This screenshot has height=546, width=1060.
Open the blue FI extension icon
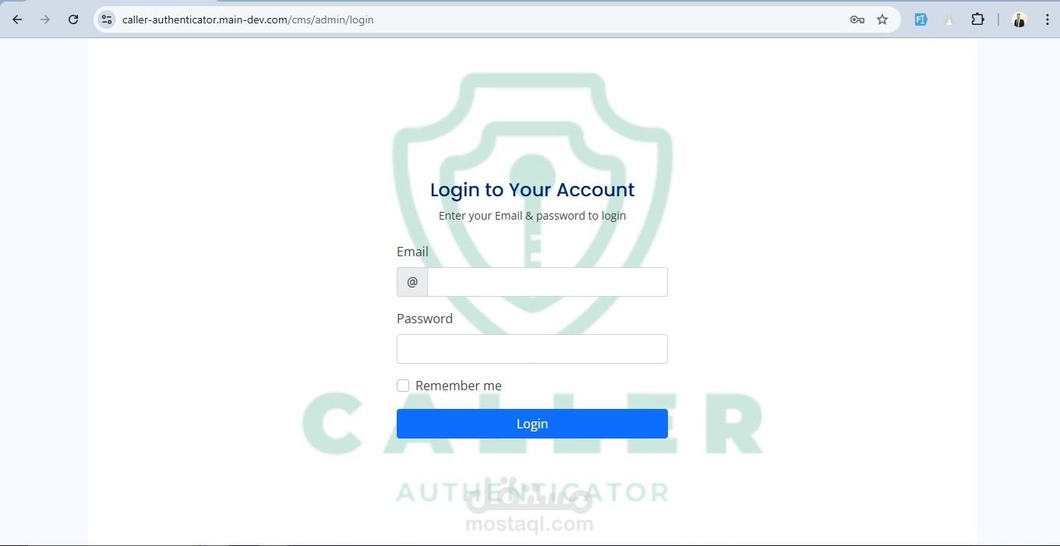(x=921, y=19)
